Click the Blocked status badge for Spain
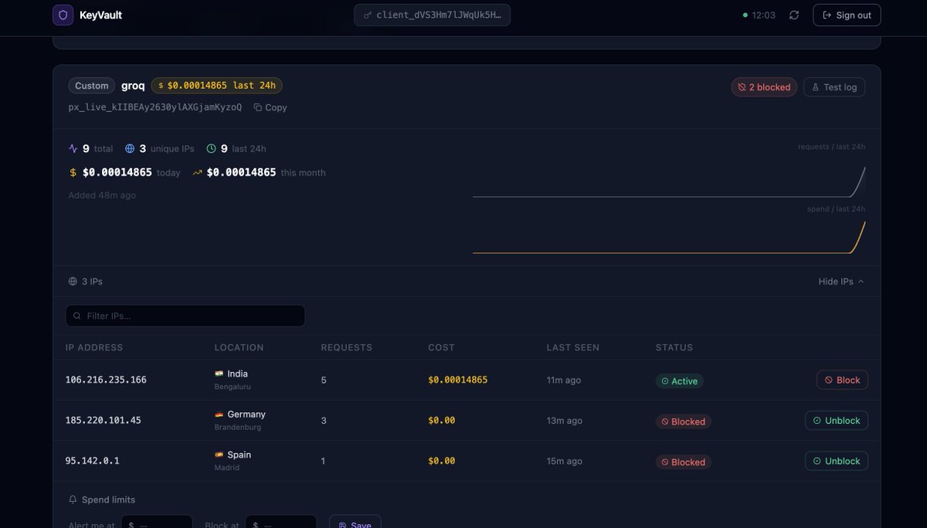The image size is (927, 528). click(x=684, y=462)
